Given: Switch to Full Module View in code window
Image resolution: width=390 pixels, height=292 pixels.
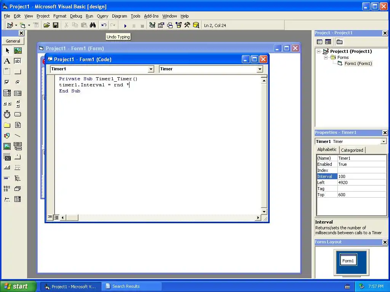Looking at the screenshot, I should [56, 217].
